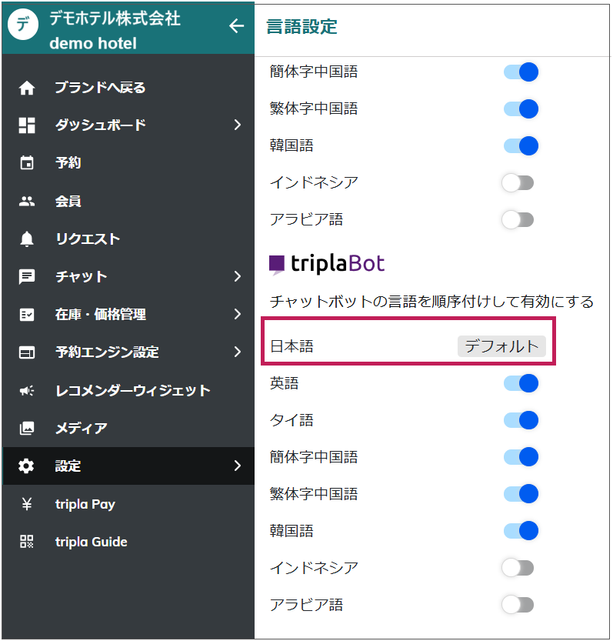Click the bell icon next to リクエスト
Image resolution: width=613 pixels, height=641 pixels.
coord(27,239)
